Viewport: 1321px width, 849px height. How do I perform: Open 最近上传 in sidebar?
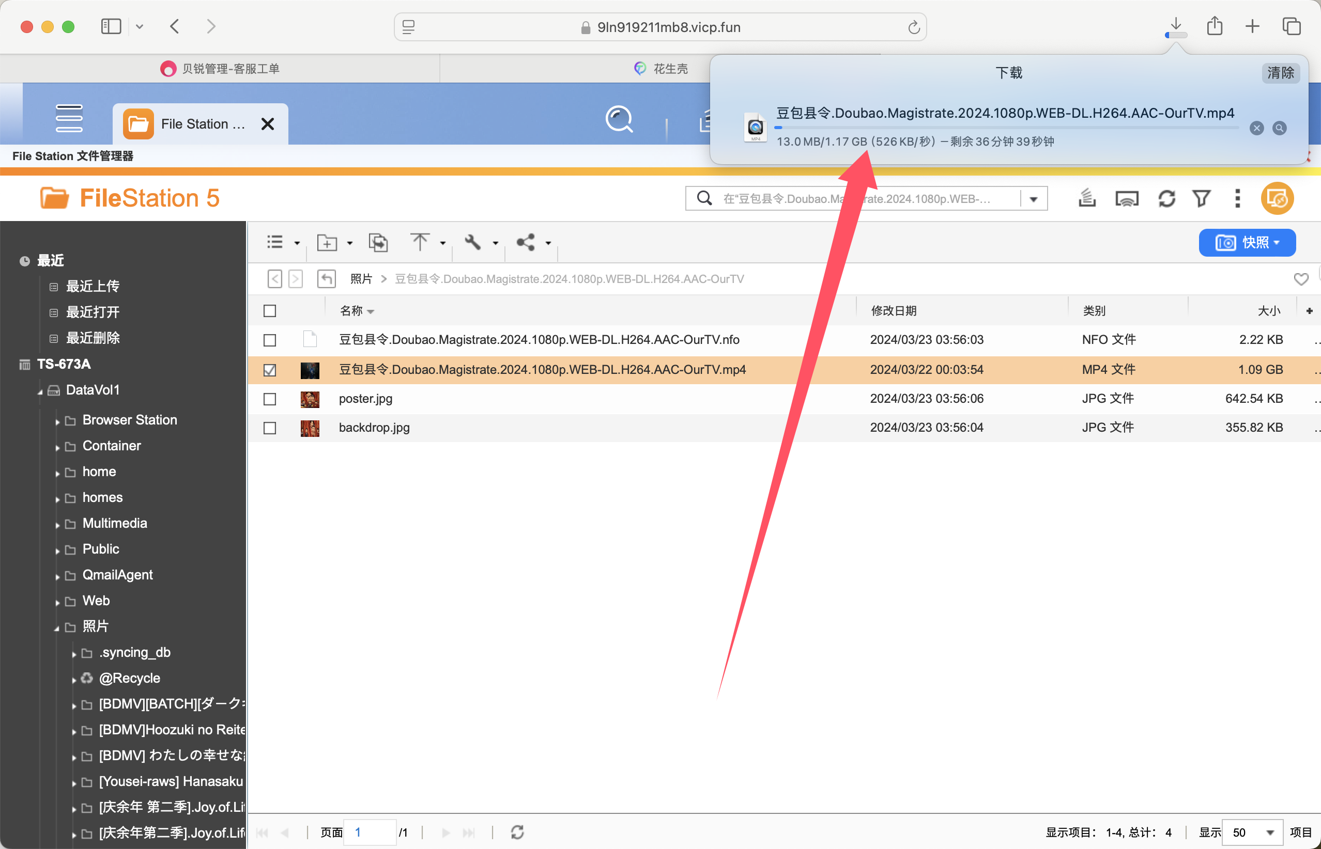pos(93,286)
